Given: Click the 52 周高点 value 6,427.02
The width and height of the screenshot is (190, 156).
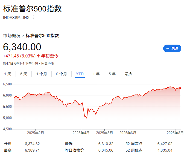Looking at the screenshot, I should pyautogui.click(x=165, y=144).
